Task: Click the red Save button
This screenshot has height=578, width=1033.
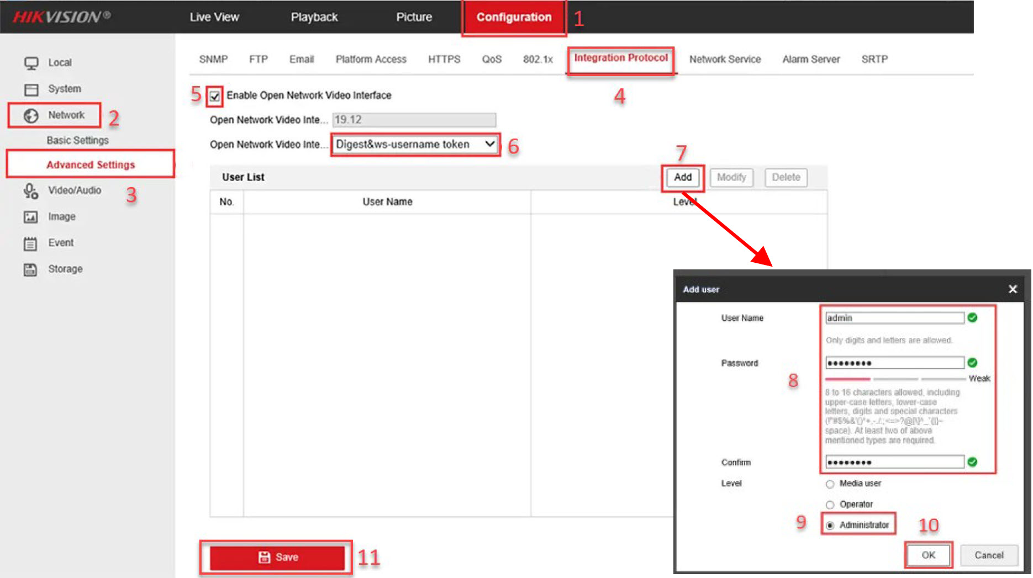Action: click(x=277, y=558)
